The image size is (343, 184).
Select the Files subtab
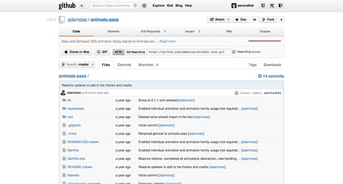click(x=106, y=65)
